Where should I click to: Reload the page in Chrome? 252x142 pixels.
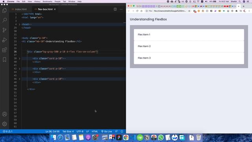click(137, 11)
